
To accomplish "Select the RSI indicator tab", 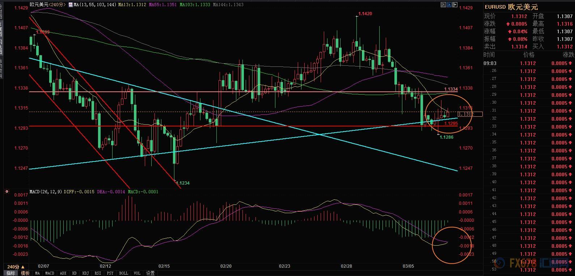I will point(98,273).
